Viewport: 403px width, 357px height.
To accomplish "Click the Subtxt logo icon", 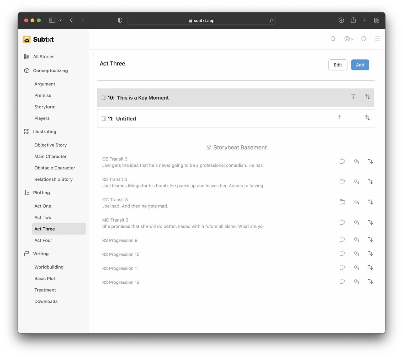I will 26,39.
